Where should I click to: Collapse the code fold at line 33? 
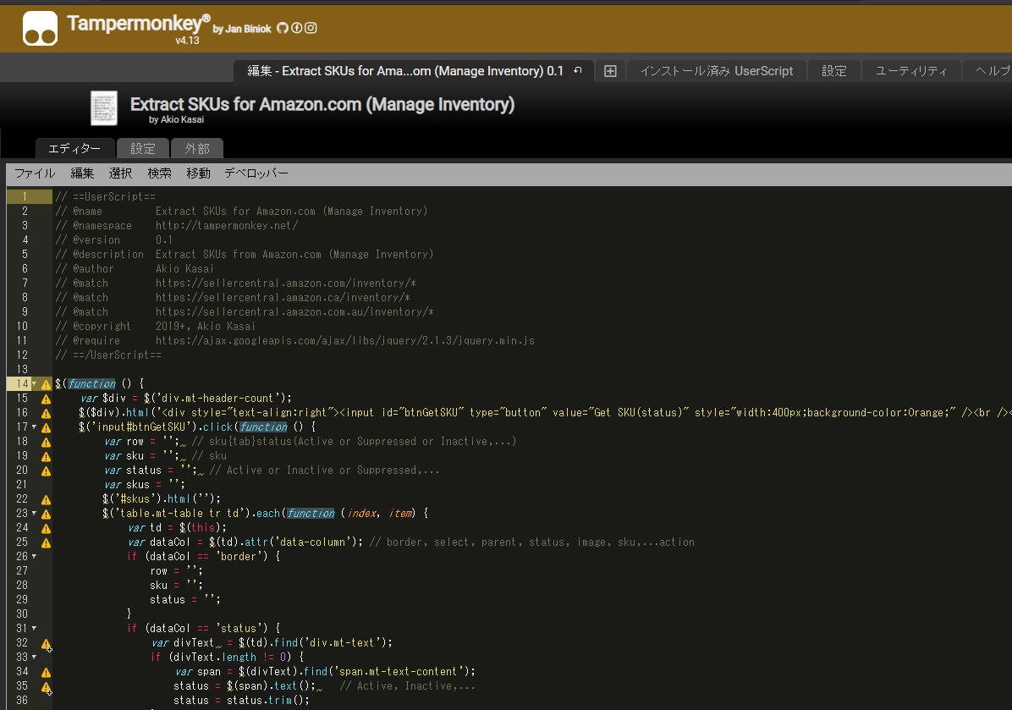(x=34, y=657)
